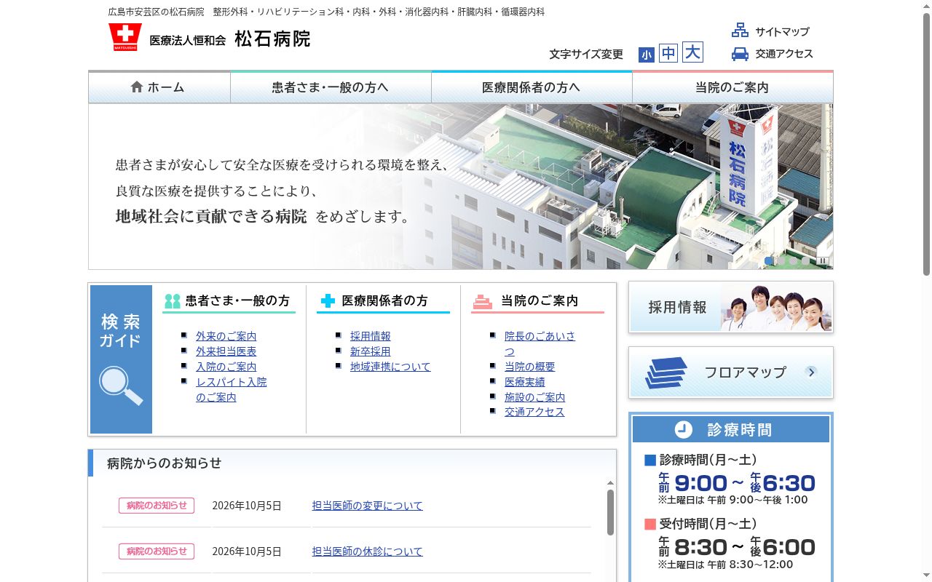This screenshot has height=582, width=932.
Task: Pause the slideshow with the pause button
Action: coord(823,260)
